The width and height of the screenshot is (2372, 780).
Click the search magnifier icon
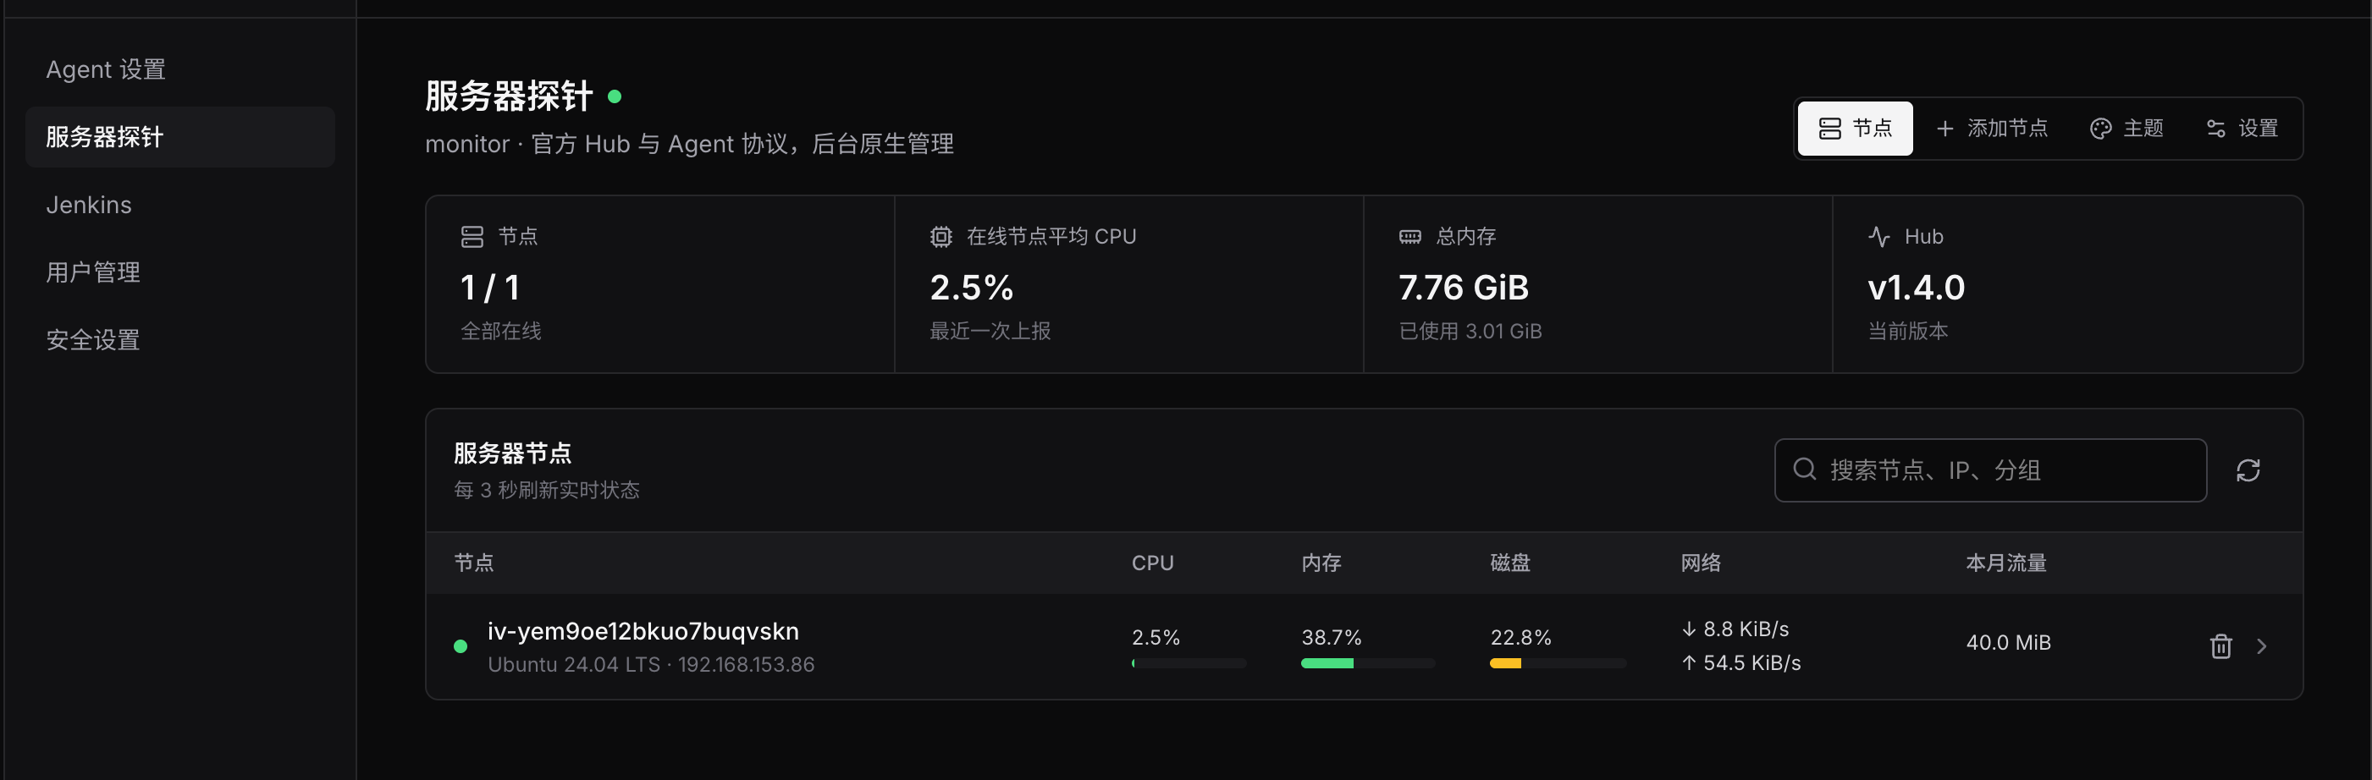(1804, 470)
